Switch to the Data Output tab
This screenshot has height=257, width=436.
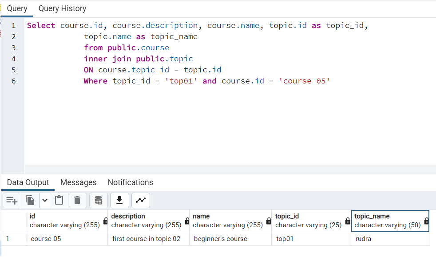click(28, 182)
